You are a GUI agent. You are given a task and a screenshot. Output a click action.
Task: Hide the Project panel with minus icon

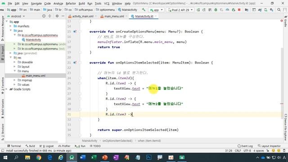click(x=63, y=16)
